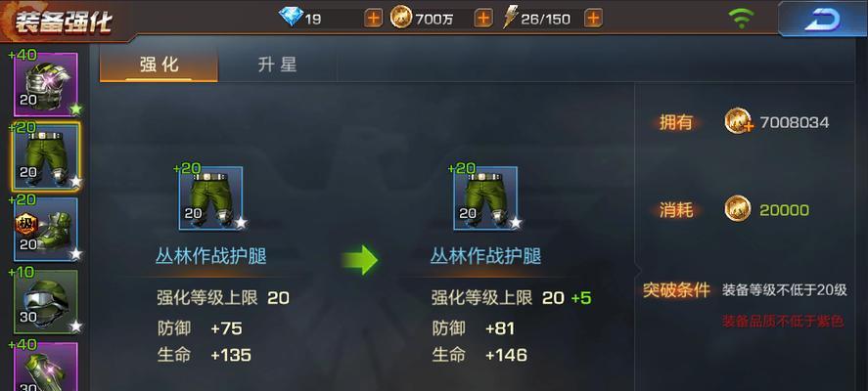
Task: Click the blue back arrow button
Action: (822, 20)
